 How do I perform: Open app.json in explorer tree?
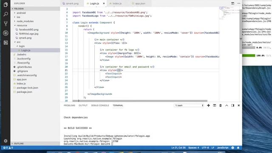[22, 79]
